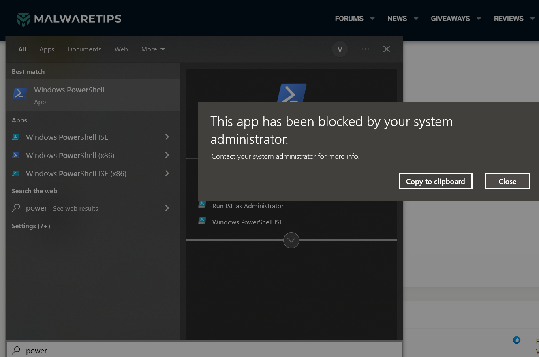The image size is (539, 357).
Task: Switch to the Apps search tab
Action: [47, 49]
